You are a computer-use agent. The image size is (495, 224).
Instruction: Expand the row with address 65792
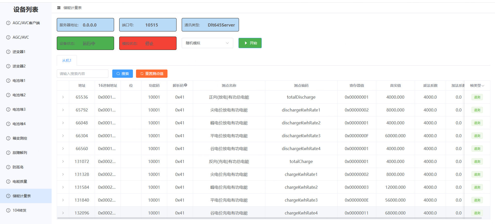pyautogui.click(x=63, y=110)
